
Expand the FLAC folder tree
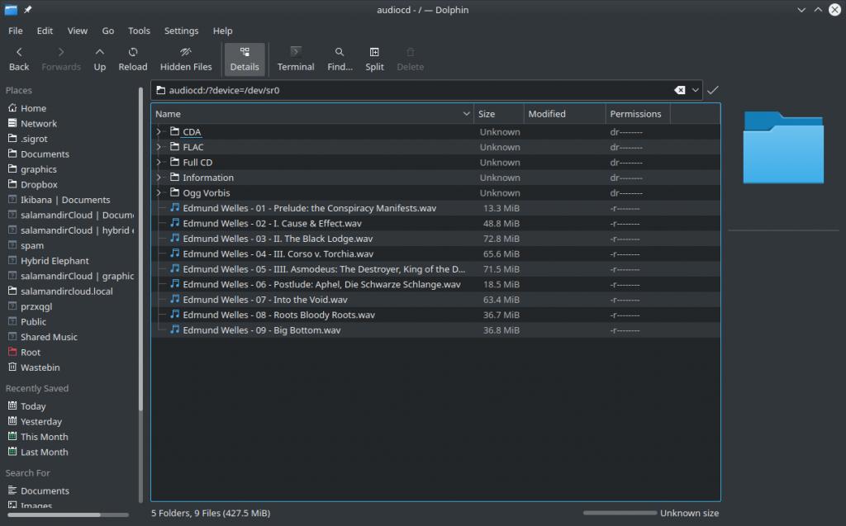pyautogui.click(x=159, y=147)
